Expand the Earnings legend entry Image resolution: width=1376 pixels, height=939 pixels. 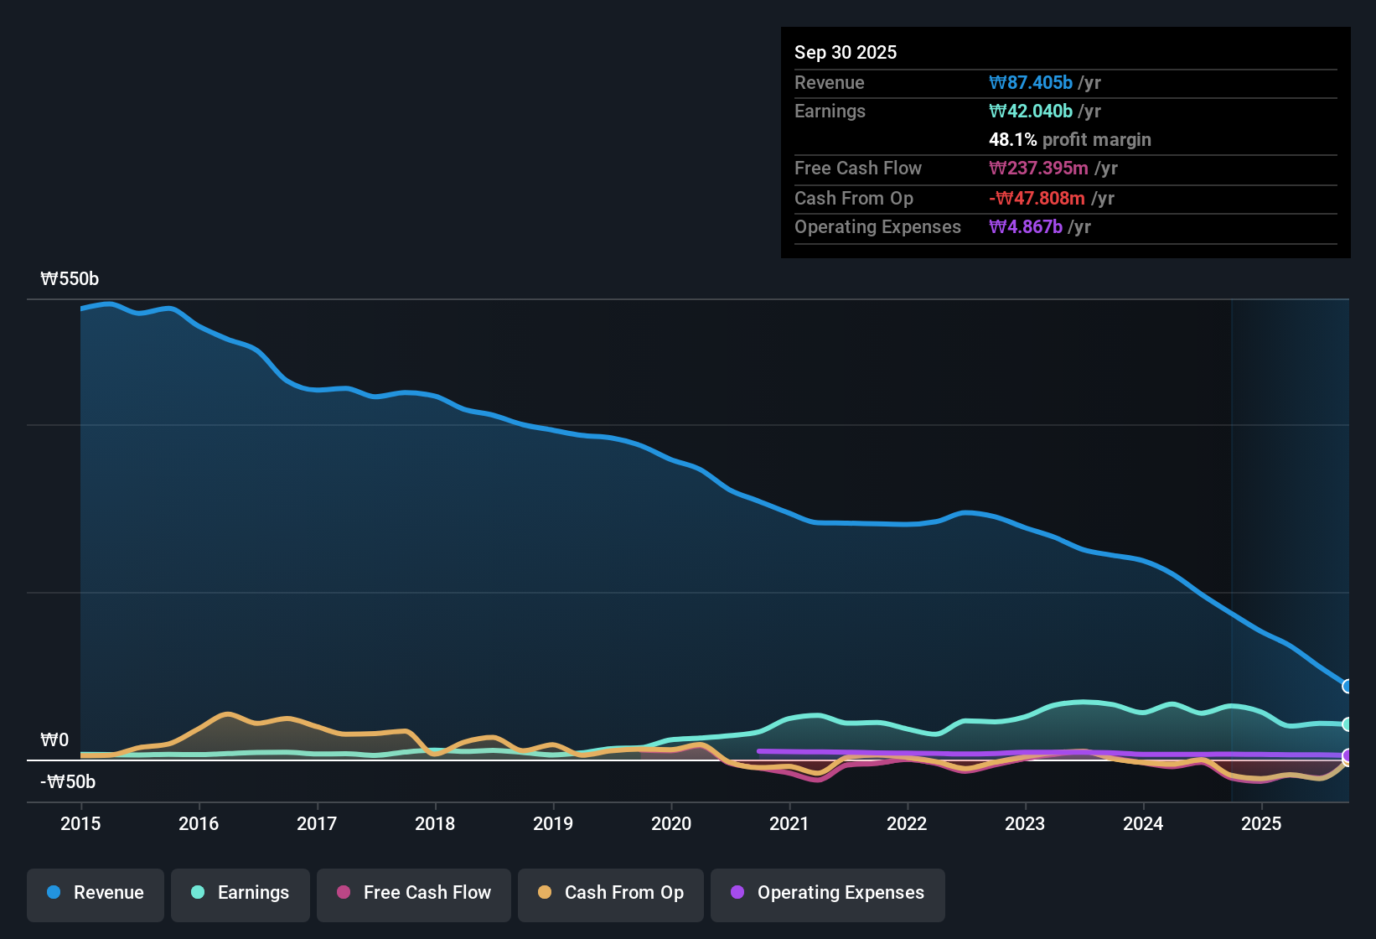(x=241, y=893)
